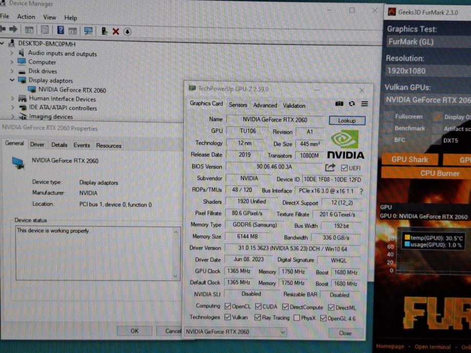
Task: Click the Show/Hide console tree icon
Action: pos(29,30)
